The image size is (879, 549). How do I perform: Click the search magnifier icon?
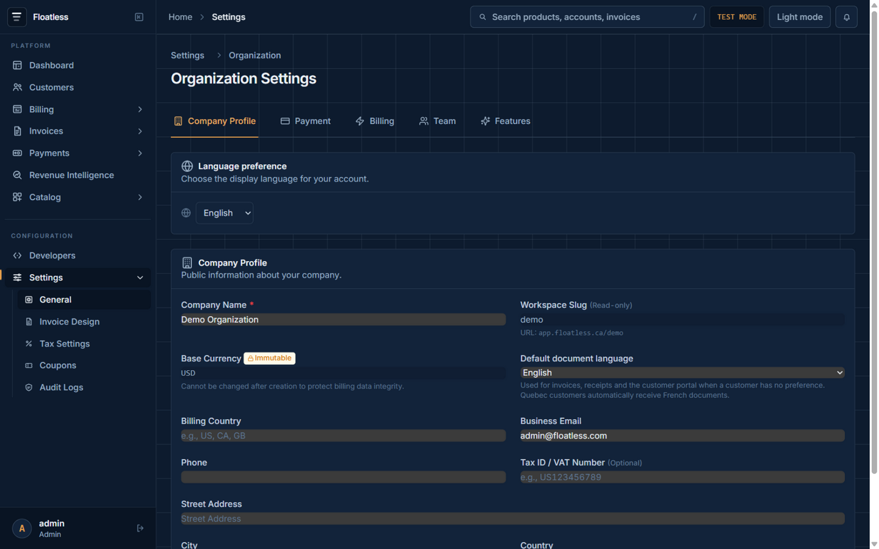click(482, 17)
